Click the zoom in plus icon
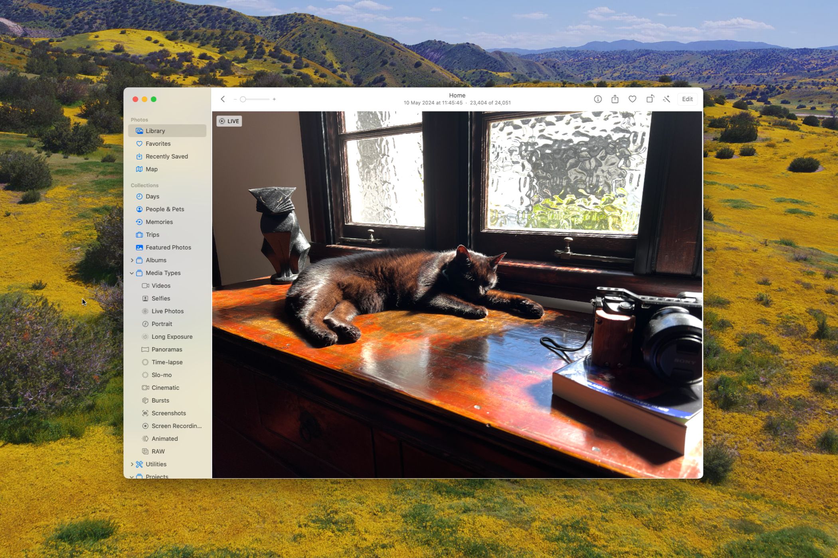Image resolution: width=838 pixels, height=558 pixels. tap(274, 99)
